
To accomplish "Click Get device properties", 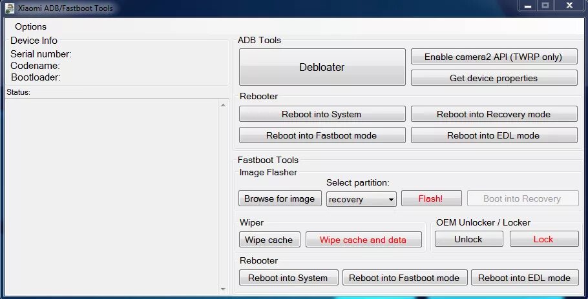I will click(494, 78).
